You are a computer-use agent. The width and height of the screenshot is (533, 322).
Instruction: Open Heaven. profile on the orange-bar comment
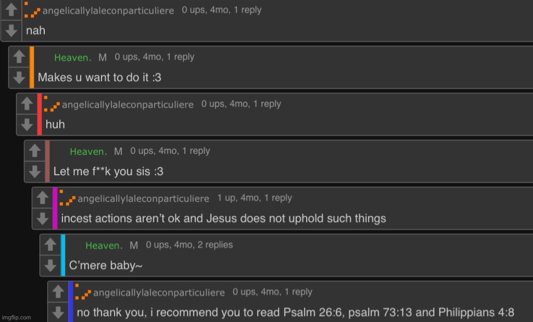[x=73, y=57]
